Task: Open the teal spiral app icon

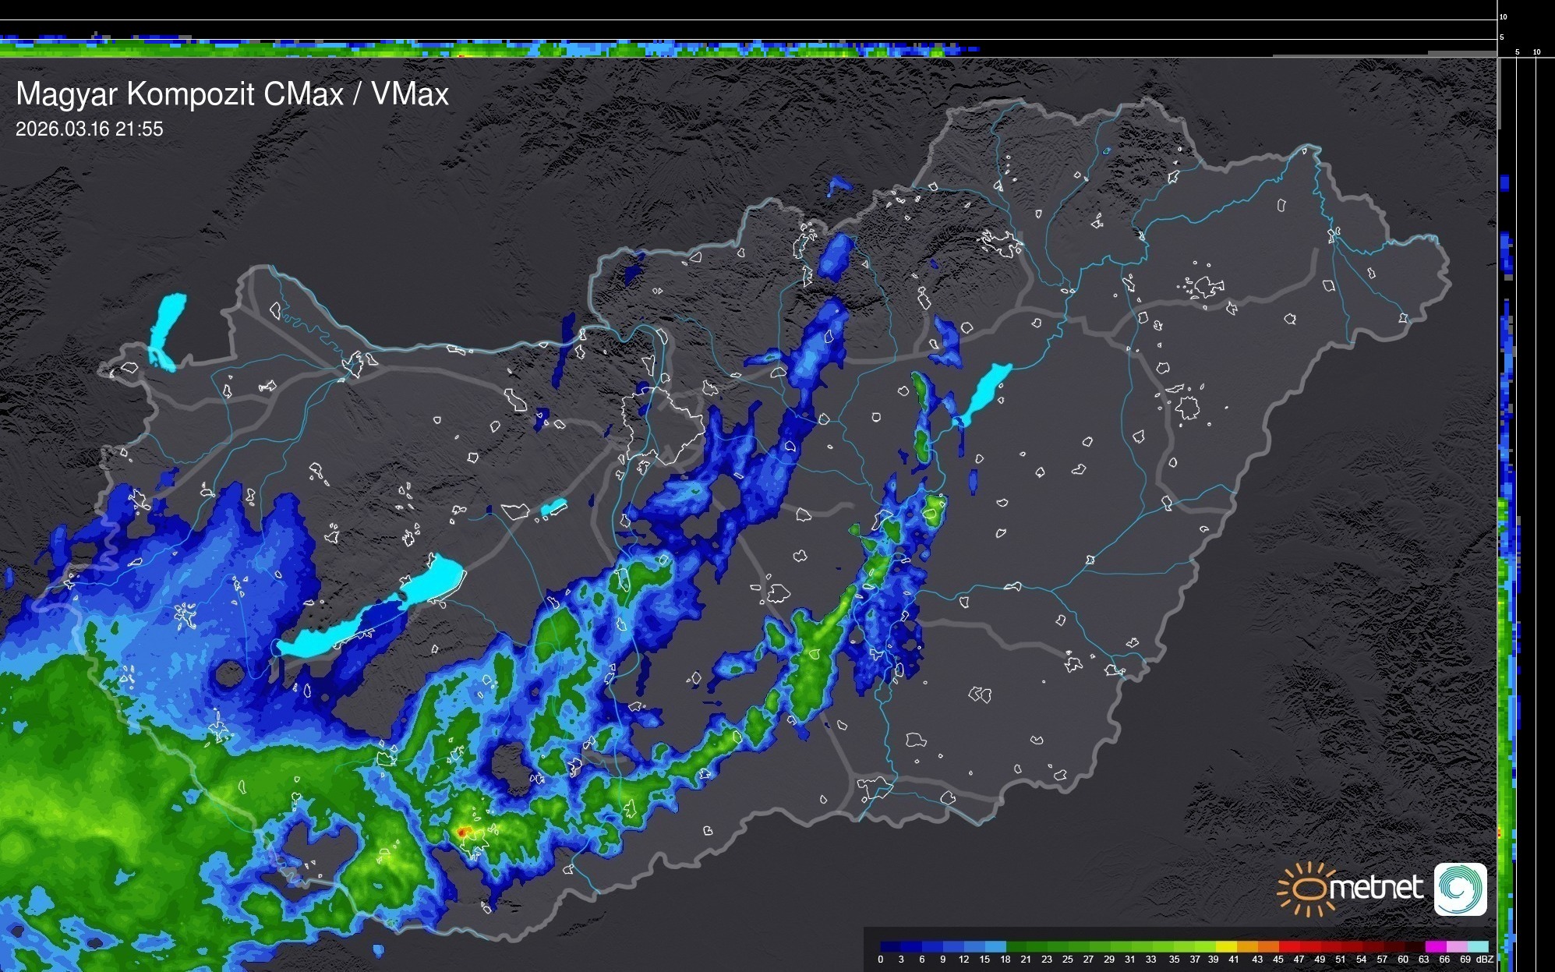Action: pyautogui.click(x=1460, y=889)
